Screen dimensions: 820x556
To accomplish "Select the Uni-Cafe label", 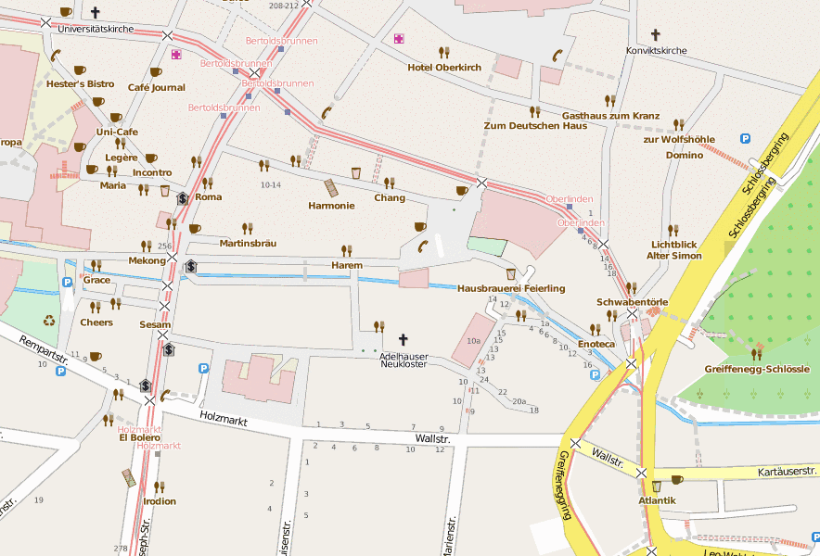I will click(x=117, y=132).
